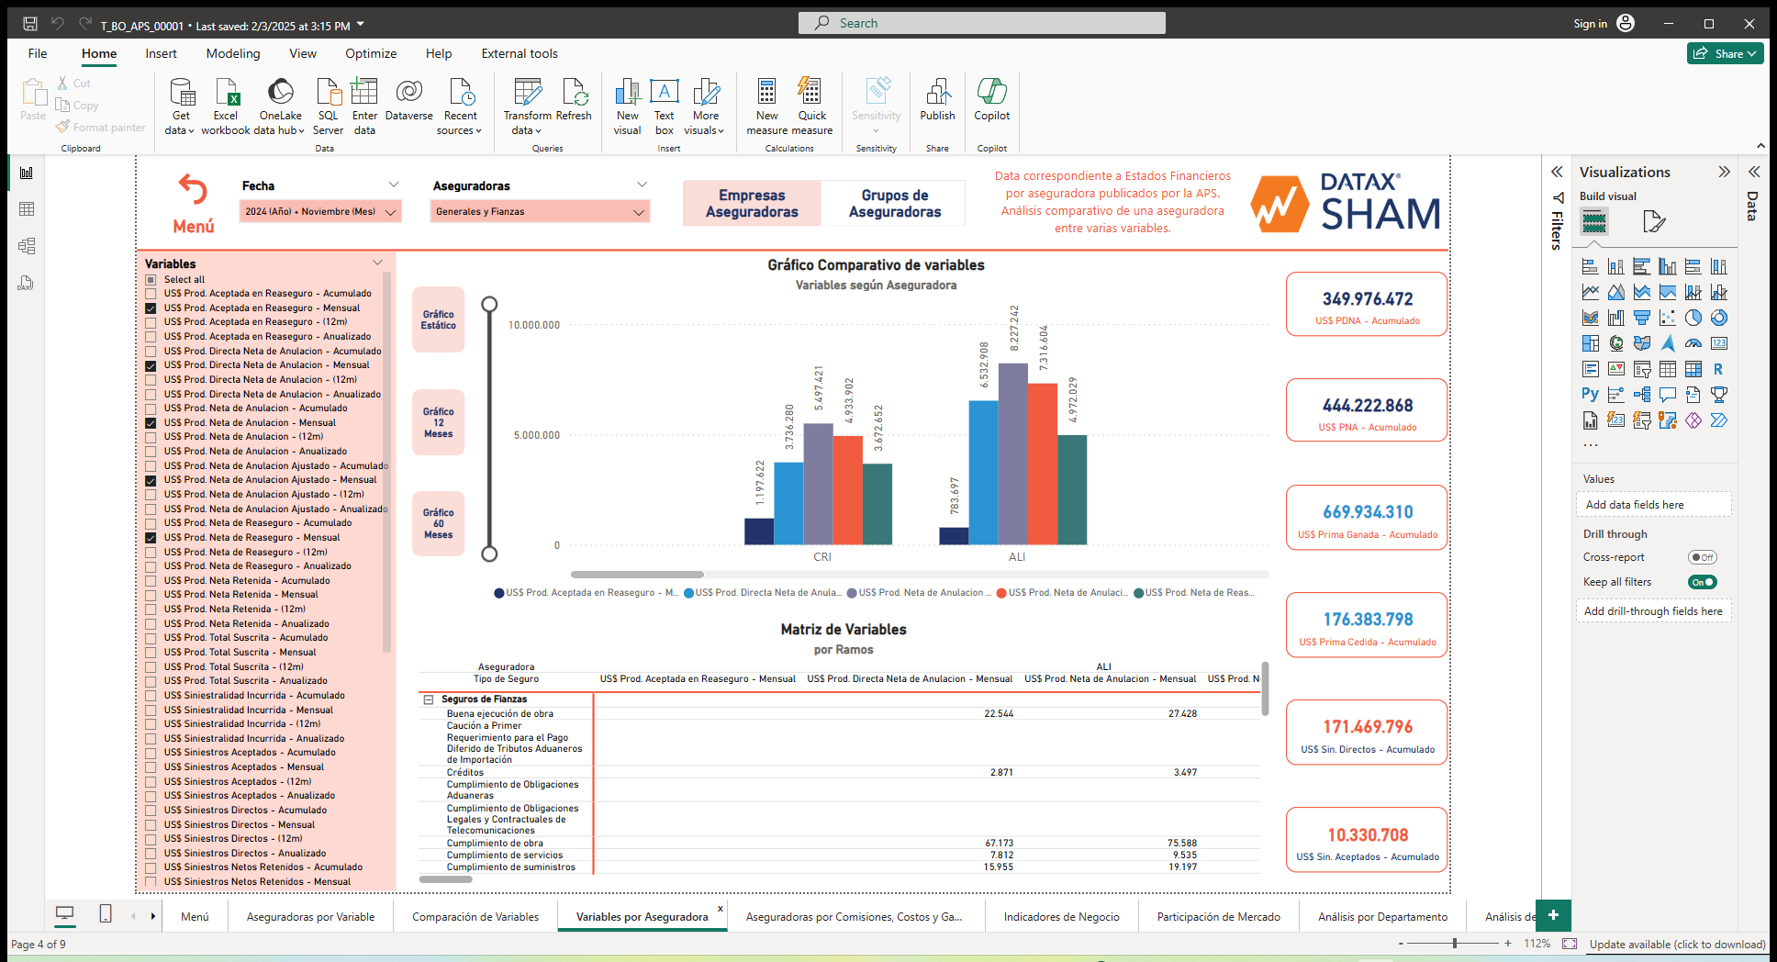This screenshot has height=962, width=1777.
Task: Click the Empresas Aseguradoras button
Action: tap(751, 202)
